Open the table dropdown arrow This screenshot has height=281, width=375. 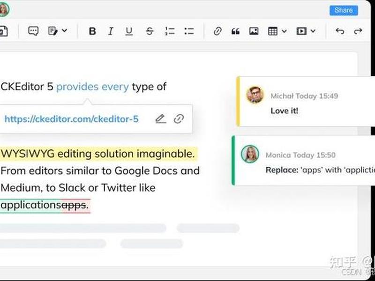pos(284,31)
